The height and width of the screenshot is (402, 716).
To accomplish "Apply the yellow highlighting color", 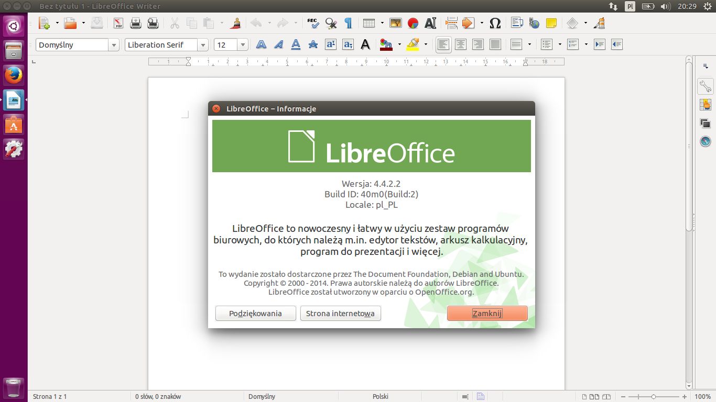I will point(413,44).
